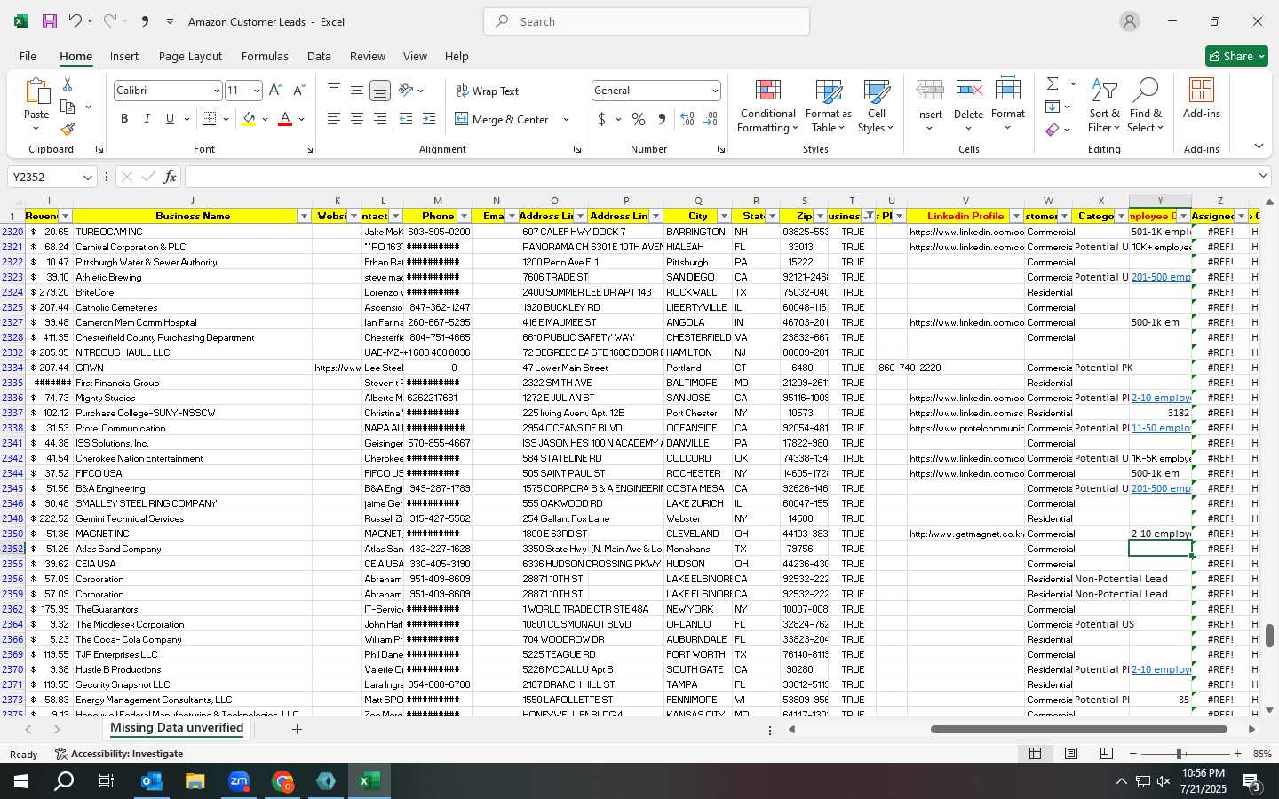Click Accessibility: Investigate in status bar

(119, 754)
